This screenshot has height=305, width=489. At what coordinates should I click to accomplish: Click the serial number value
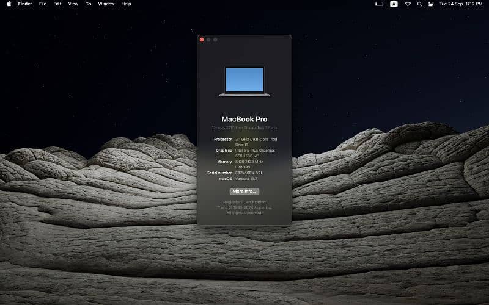[249, 173]
